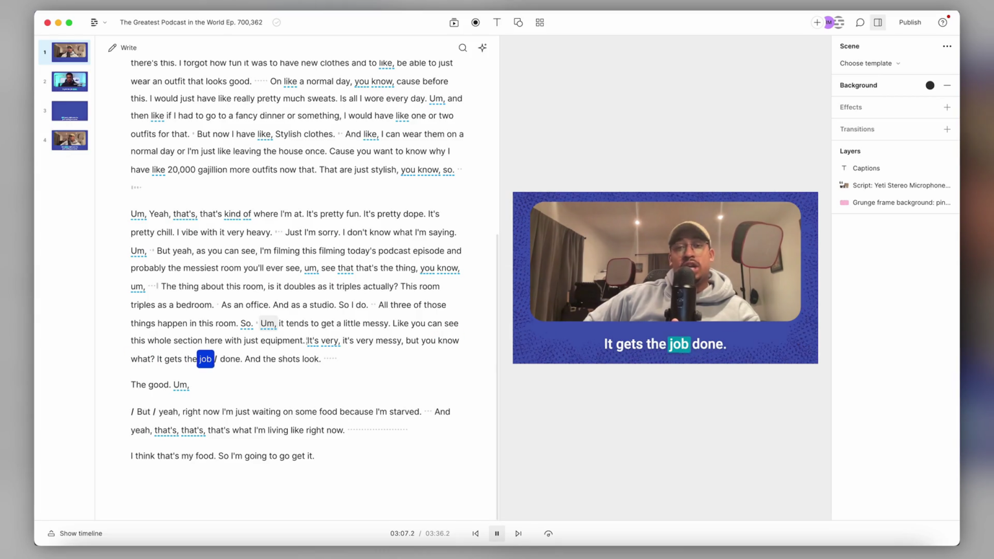994x559 pixels.
Task: Open the AI actions sparkle icon
Action: pos(482,47)
